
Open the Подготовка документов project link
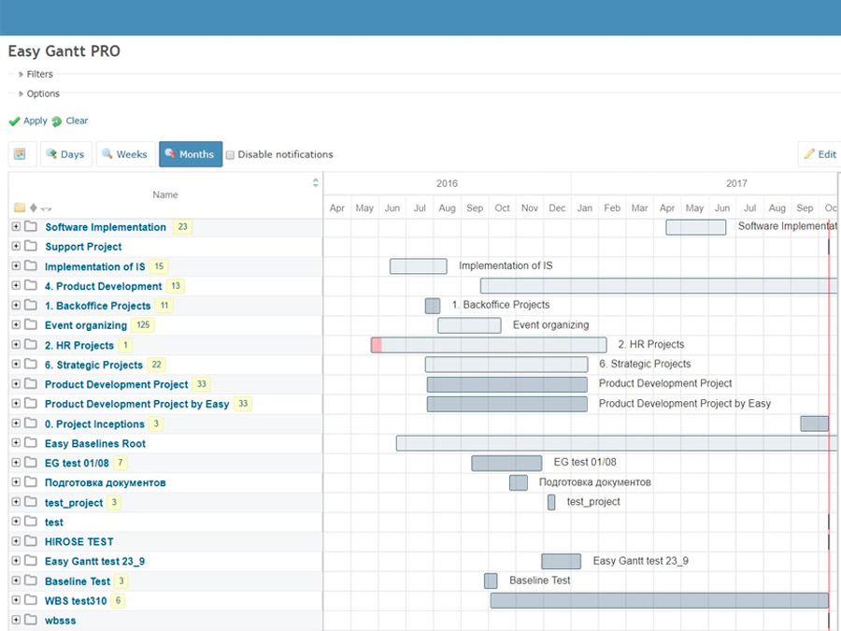[x=105, y=482]
